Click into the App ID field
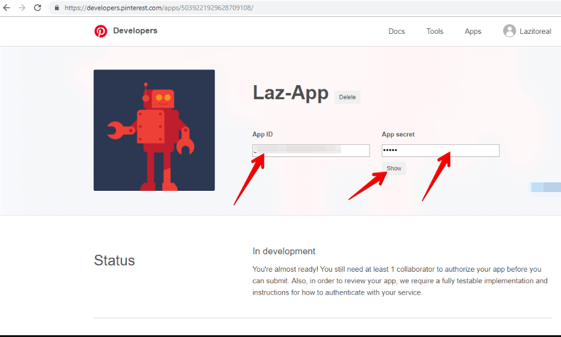Viewport: 561px width, 337px height. pos(311,150)
